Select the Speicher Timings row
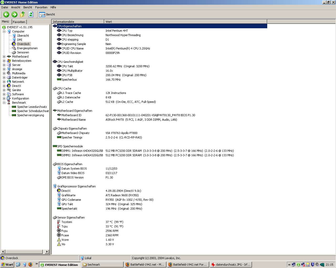This screenshot has height=268, width=336. 160,137
